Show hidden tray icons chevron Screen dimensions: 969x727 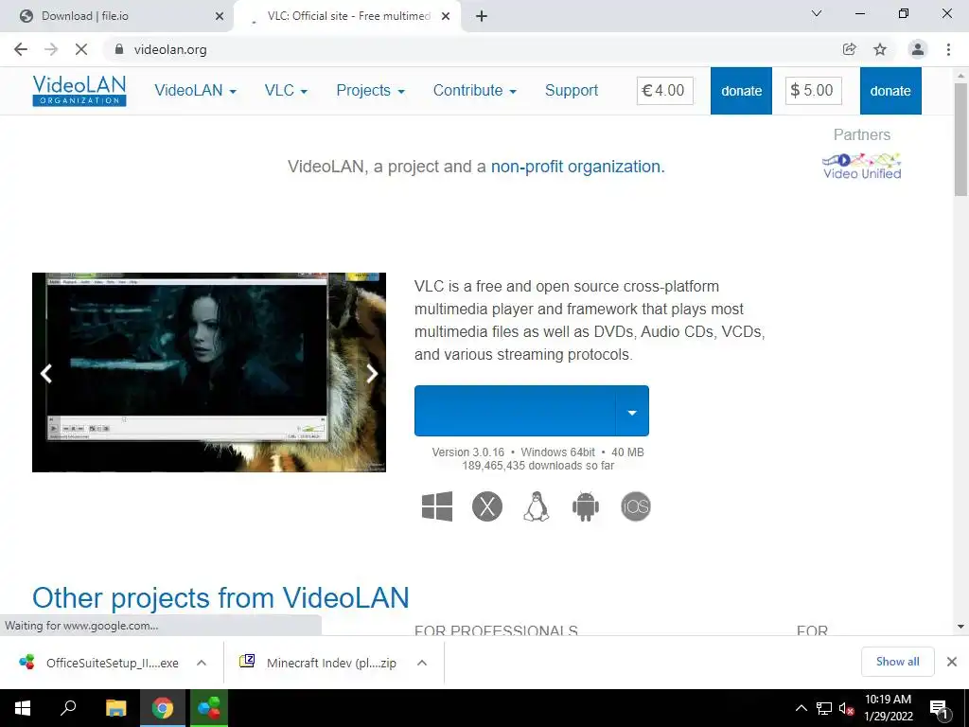click(x=801, y=708)
